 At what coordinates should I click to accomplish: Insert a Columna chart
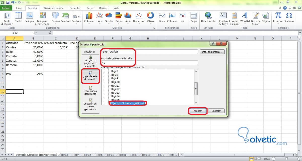coord(89,18)
